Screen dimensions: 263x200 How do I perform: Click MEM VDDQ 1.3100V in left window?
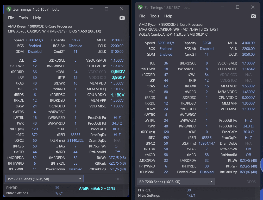[117, 89]
